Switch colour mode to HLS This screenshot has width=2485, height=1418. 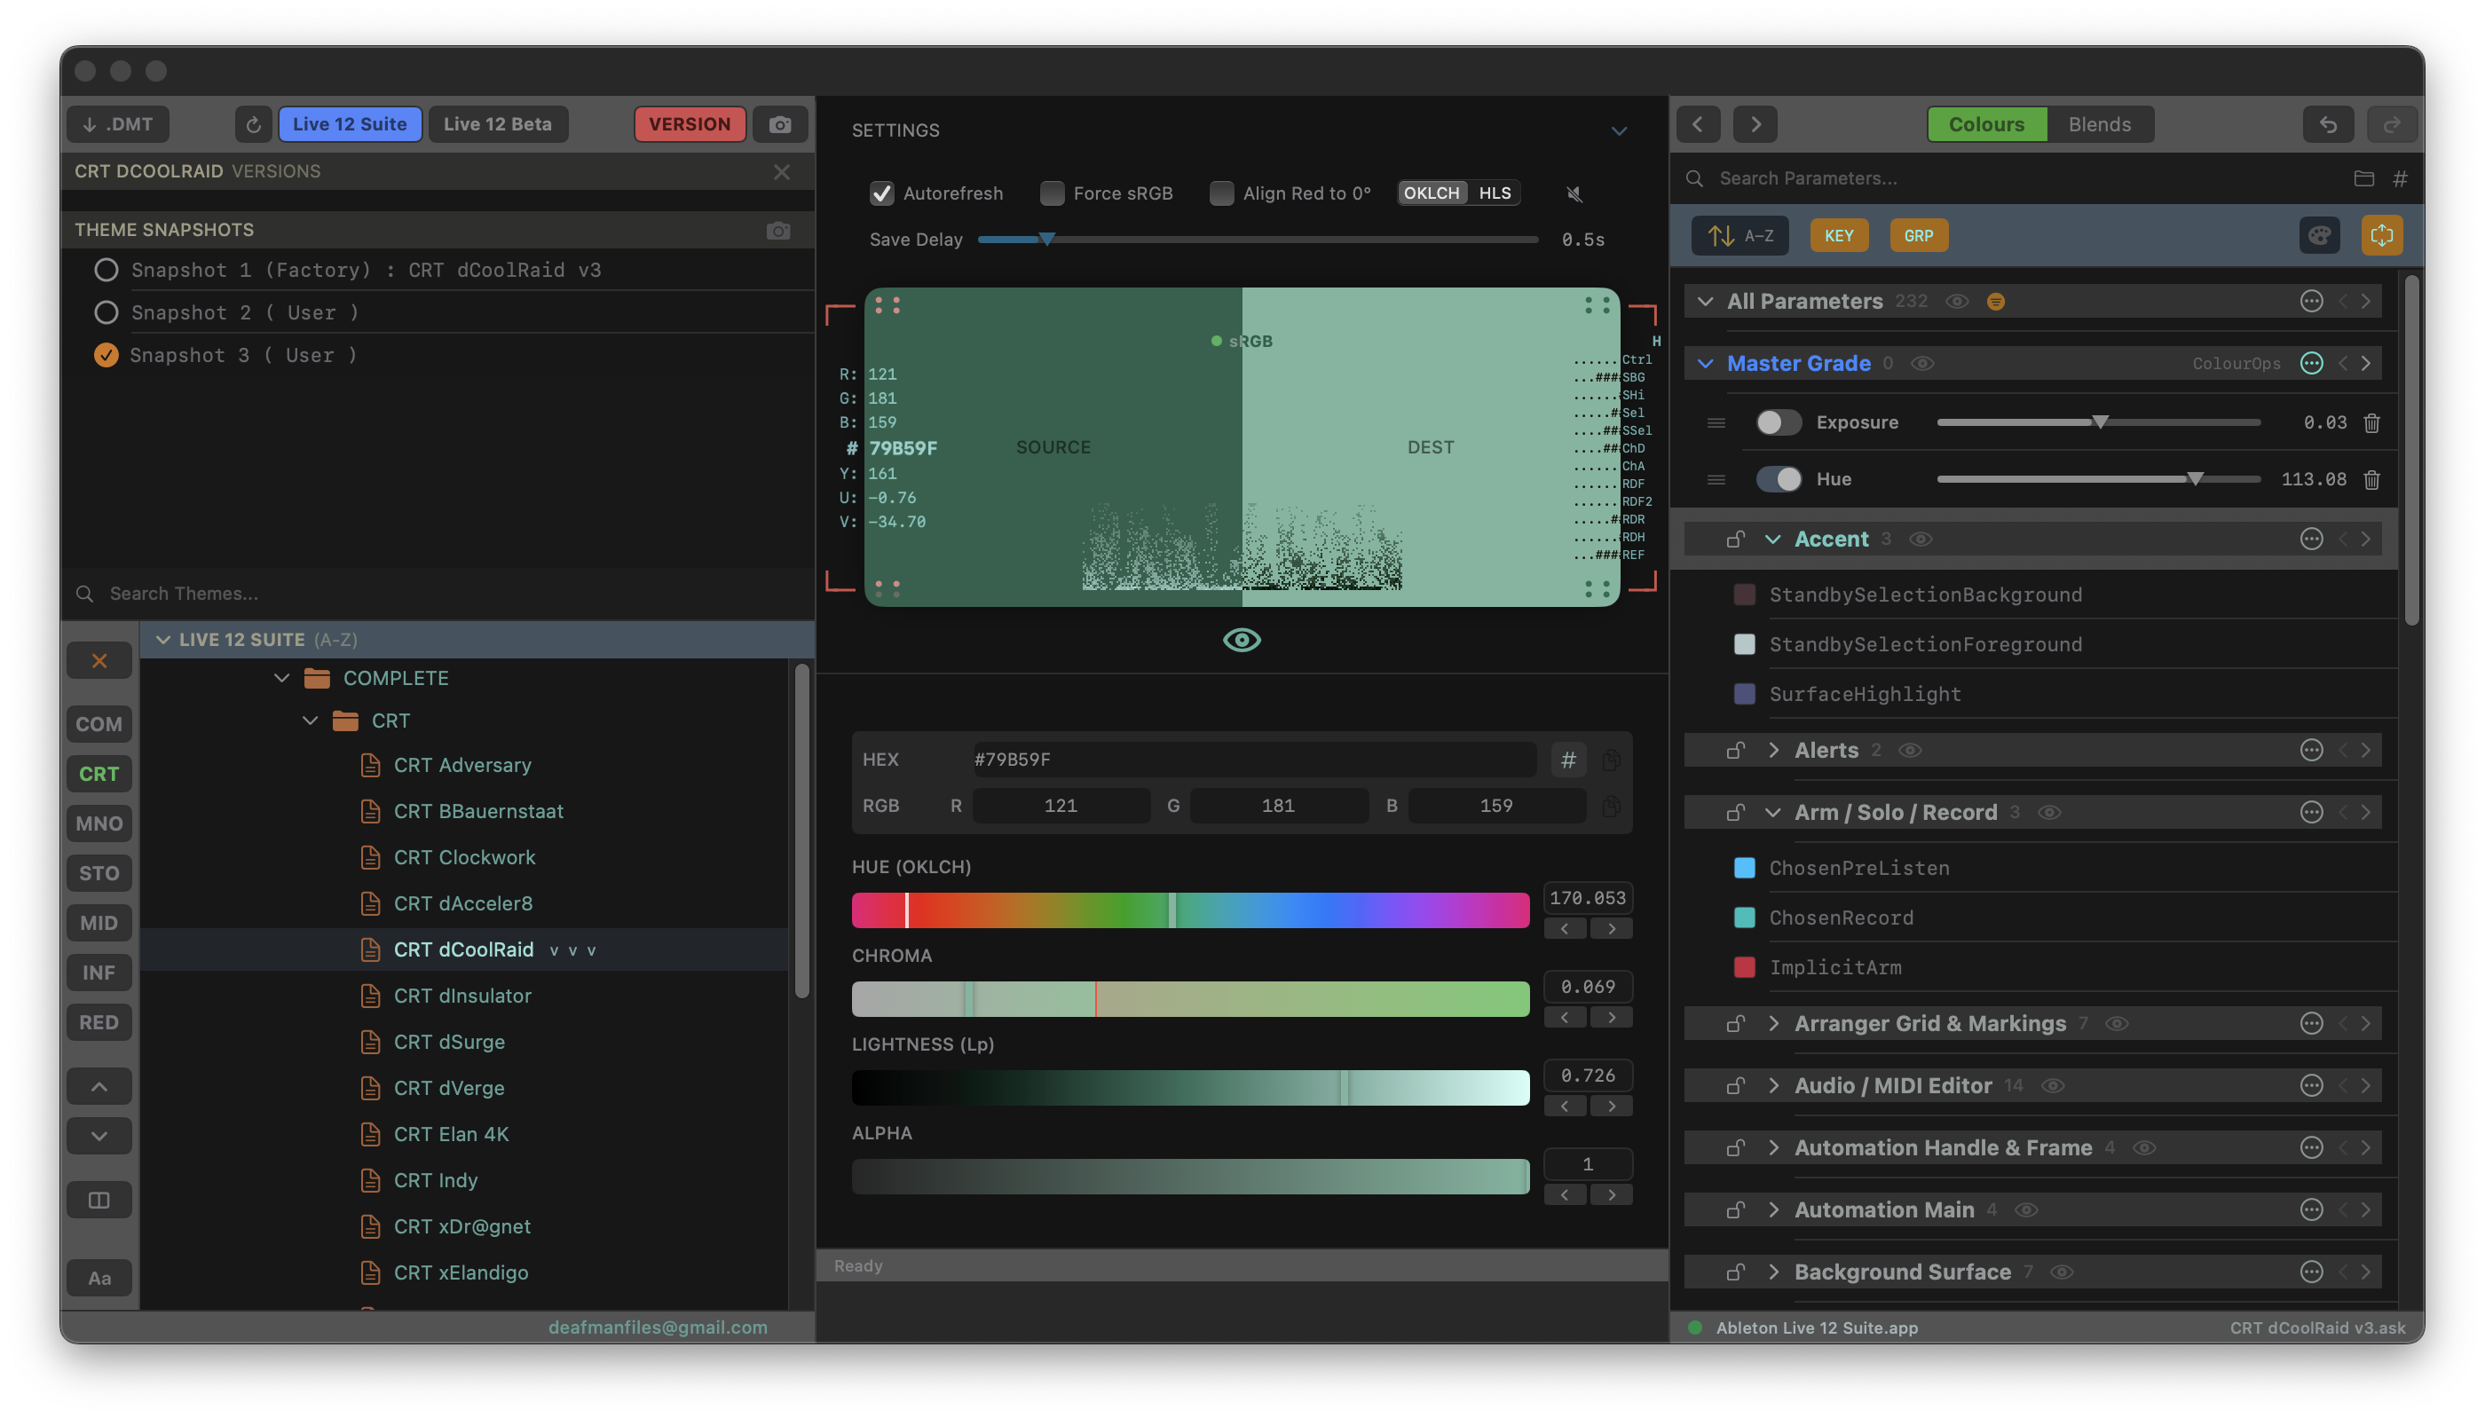click(1494, 193)
